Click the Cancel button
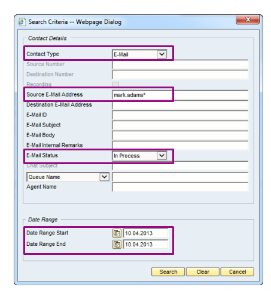The image size is (271, 293). click(237, 272)
